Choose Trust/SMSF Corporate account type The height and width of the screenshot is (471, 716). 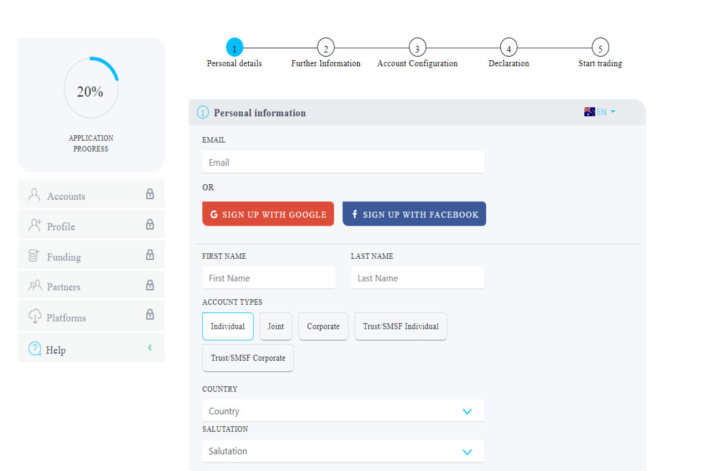tap(248, 358)
